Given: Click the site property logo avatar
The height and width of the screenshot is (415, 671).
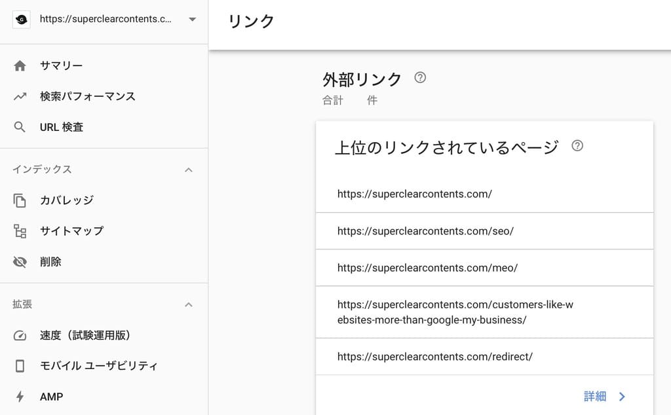Looking at the screenshot, I should 21,19.
